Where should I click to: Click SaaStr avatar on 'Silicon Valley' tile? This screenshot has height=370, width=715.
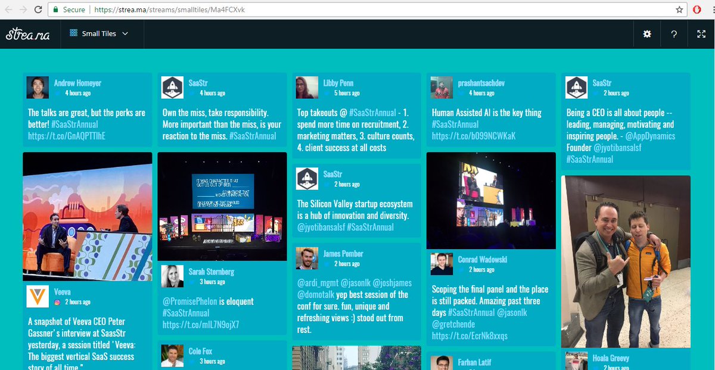click(x=307, y=179)
